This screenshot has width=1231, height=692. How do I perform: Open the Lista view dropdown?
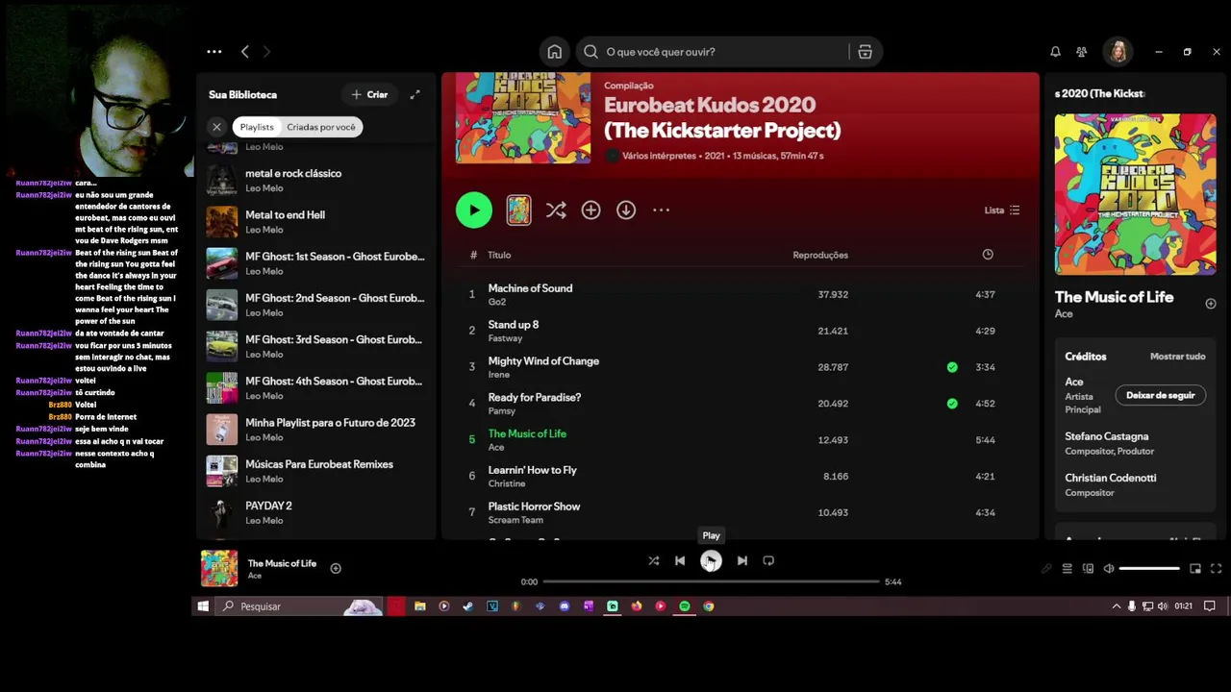click(x=1001, y=210)
